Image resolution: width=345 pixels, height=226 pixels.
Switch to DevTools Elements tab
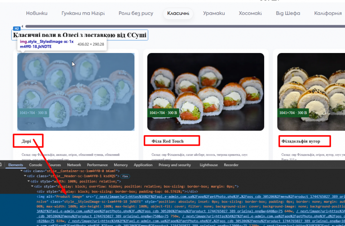coord(16,165)
